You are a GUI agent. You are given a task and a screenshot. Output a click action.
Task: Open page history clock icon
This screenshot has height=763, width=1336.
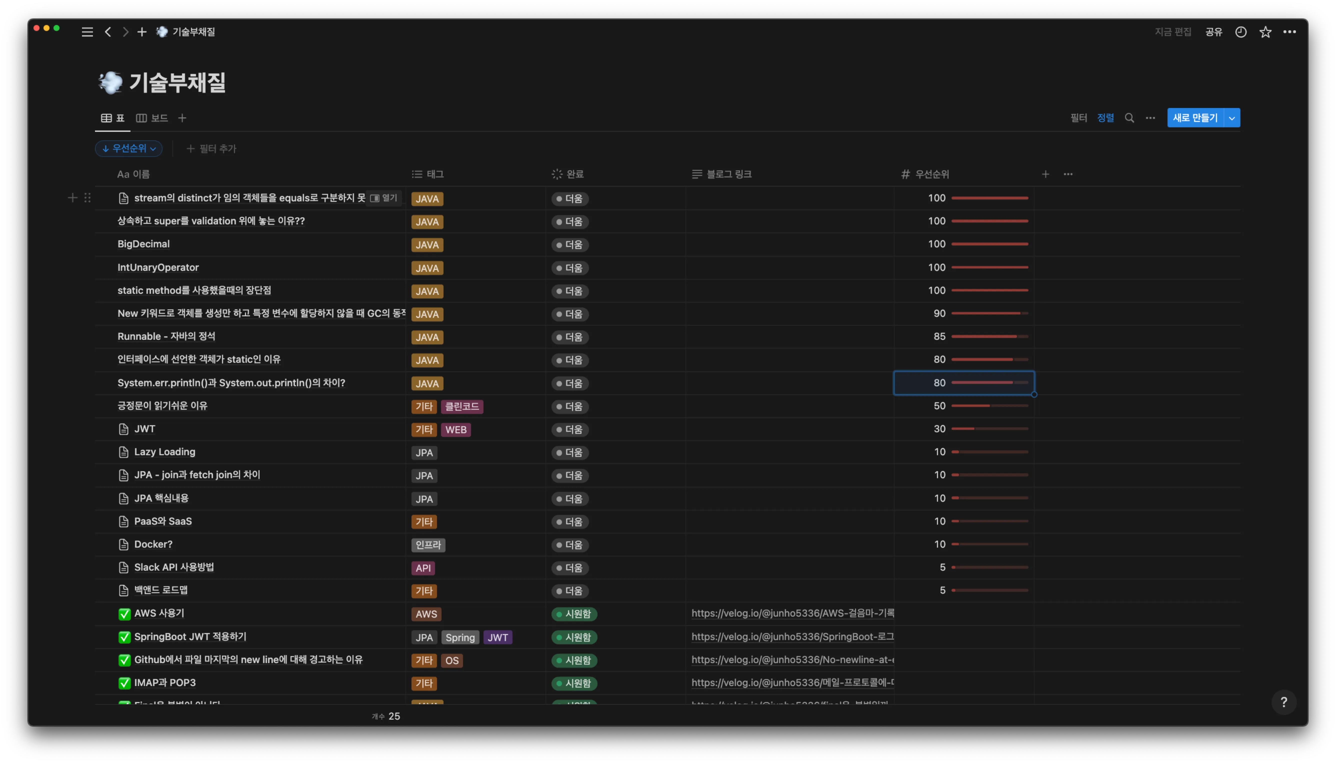click(1240, 32)
